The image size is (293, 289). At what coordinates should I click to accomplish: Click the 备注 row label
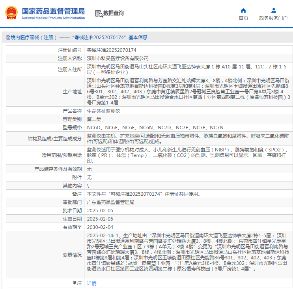pos(77,194)
